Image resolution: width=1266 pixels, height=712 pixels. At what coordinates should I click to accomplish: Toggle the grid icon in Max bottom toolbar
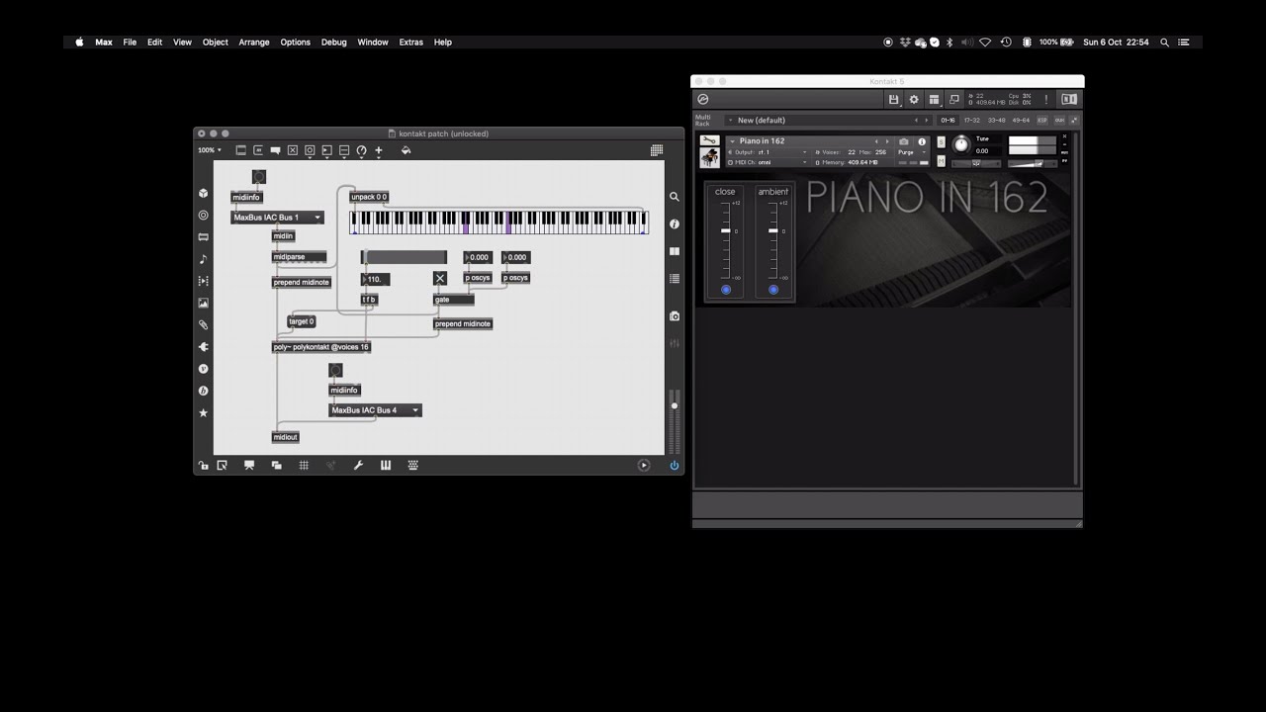pyautogui.click(x=304, y=465)
